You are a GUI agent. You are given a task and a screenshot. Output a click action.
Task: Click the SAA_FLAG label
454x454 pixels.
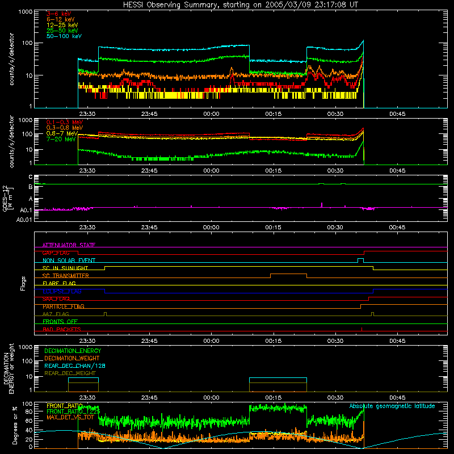(x=56, y=299)
